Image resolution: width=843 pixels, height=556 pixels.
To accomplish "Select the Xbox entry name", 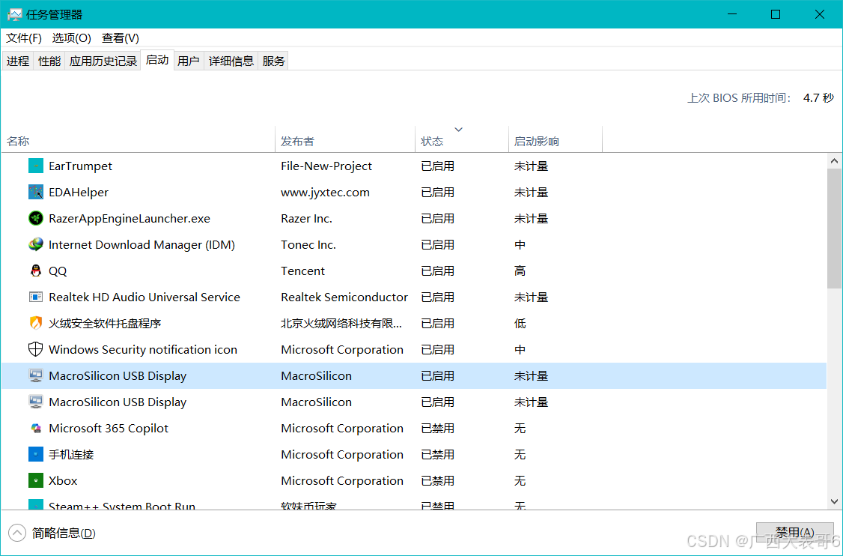I will click(63, 480).
